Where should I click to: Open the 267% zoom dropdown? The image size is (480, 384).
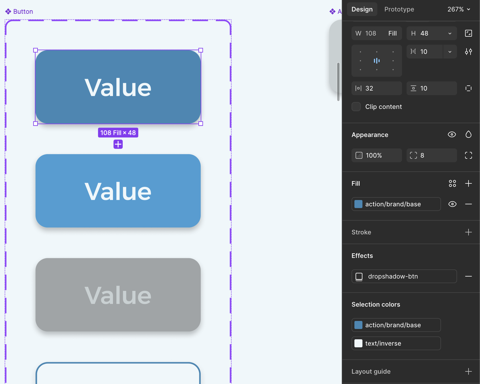pos(459,9)
